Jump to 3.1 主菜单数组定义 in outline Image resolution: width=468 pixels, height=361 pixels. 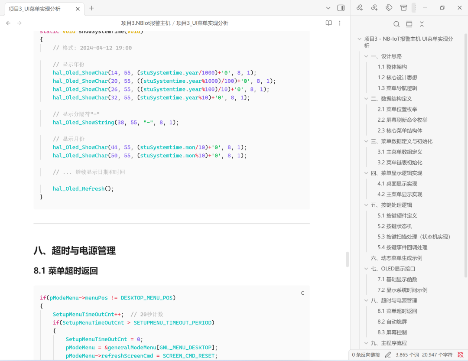point(400,152)
